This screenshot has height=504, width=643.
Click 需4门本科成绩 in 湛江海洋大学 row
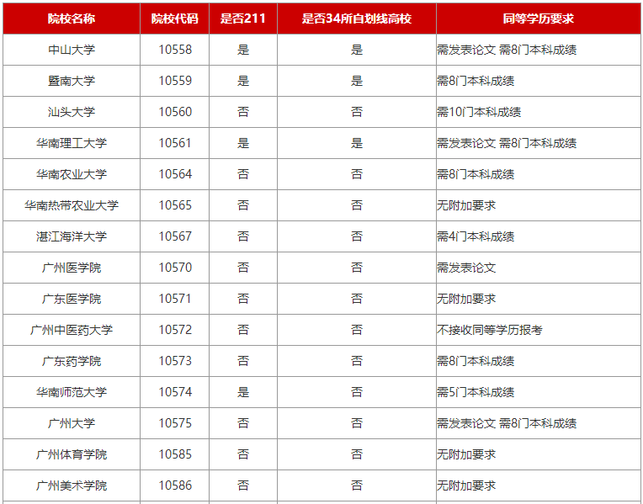pos(476,236)
